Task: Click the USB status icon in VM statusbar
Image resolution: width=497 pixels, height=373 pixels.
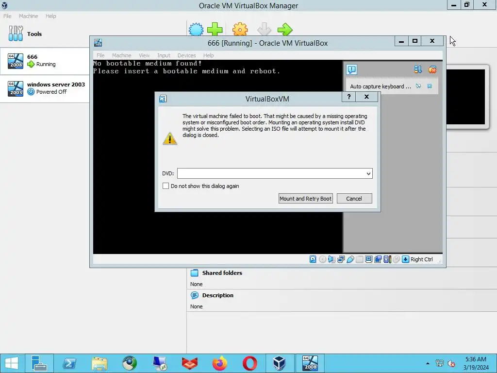Action: 350,259
